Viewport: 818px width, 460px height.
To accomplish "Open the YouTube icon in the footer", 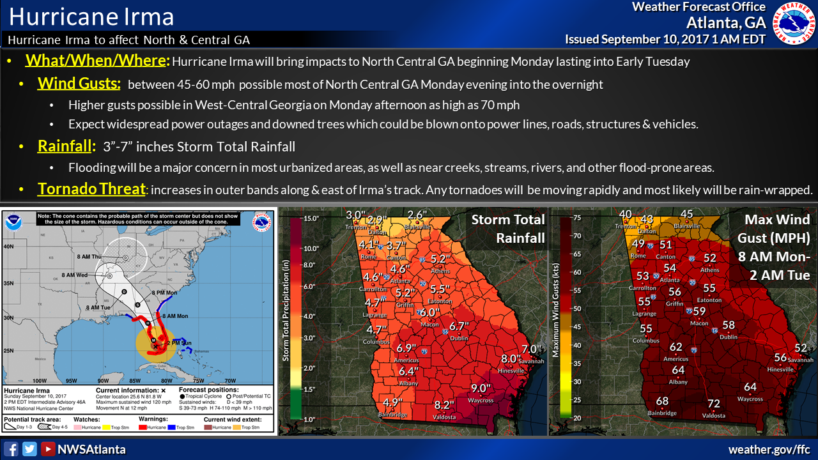I will click(x=48, y=448).
